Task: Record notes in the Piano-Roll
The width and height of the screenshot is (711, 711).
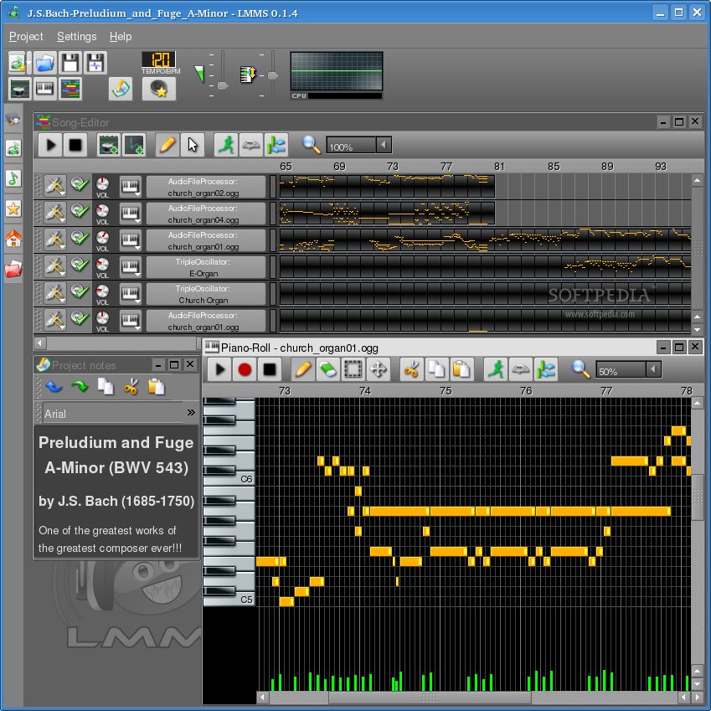Action: click(x=245, y=369)
